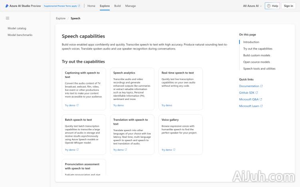Click Try demo under Voice gallery

point(167,150)
